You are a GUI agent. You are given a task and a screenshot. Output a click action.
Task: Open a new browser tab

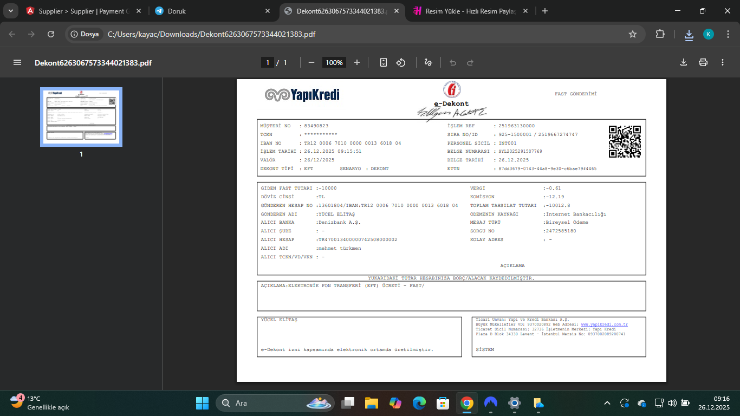tap(545, 11)
